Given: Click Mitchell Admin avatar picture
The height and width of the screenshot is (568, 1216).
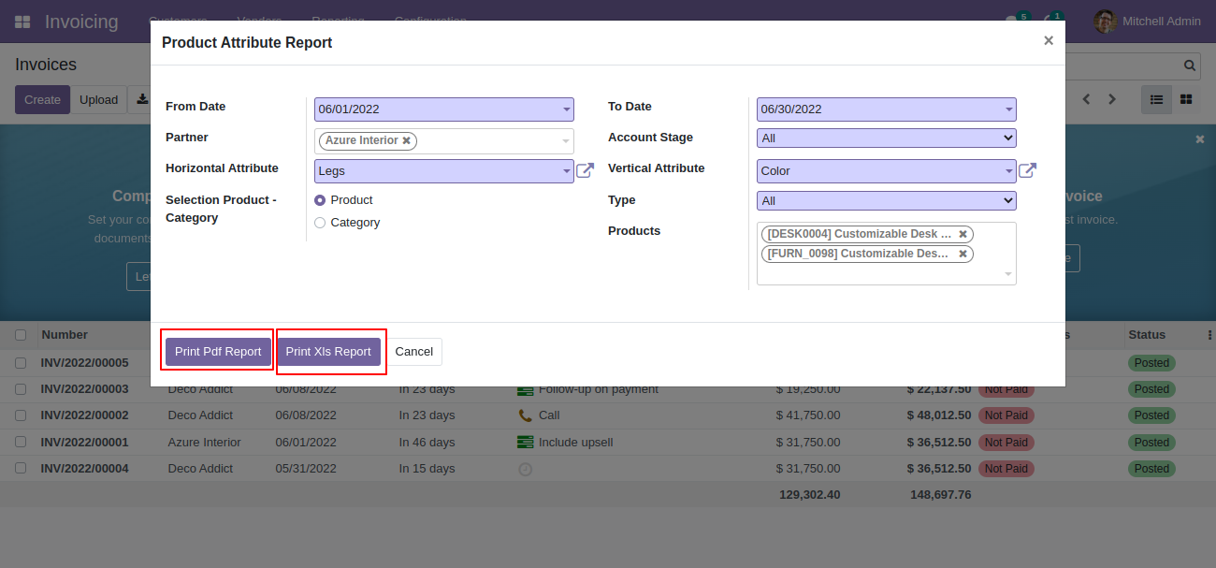Looking at the screenshot, I should click(x=1106, y=22).
